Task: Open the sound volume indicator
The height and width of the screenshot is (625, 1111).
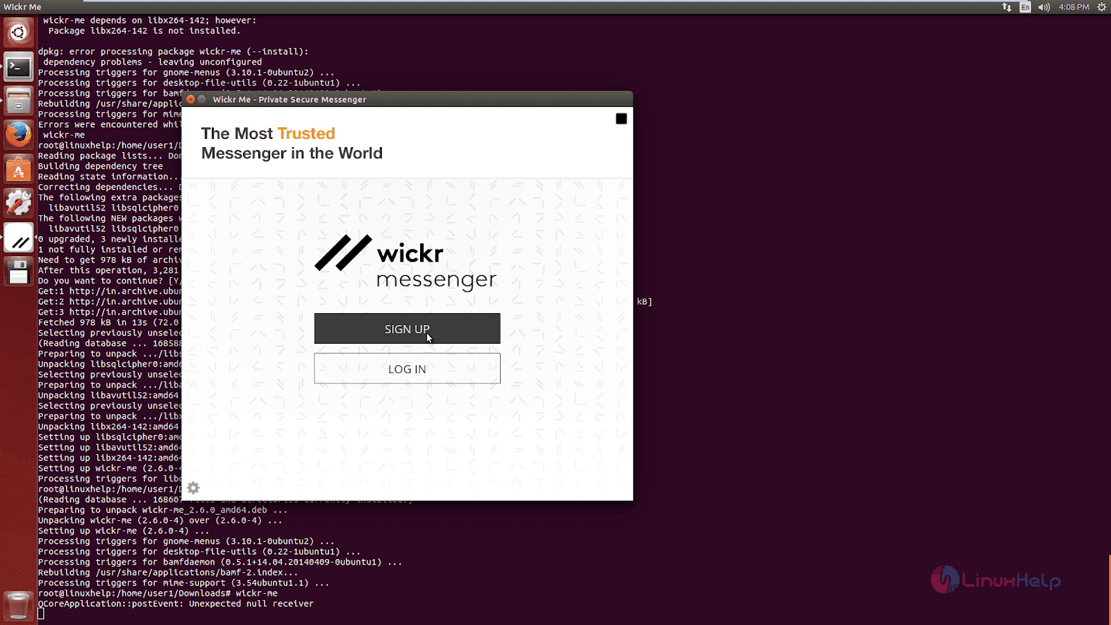Action: coord(1044,7)
